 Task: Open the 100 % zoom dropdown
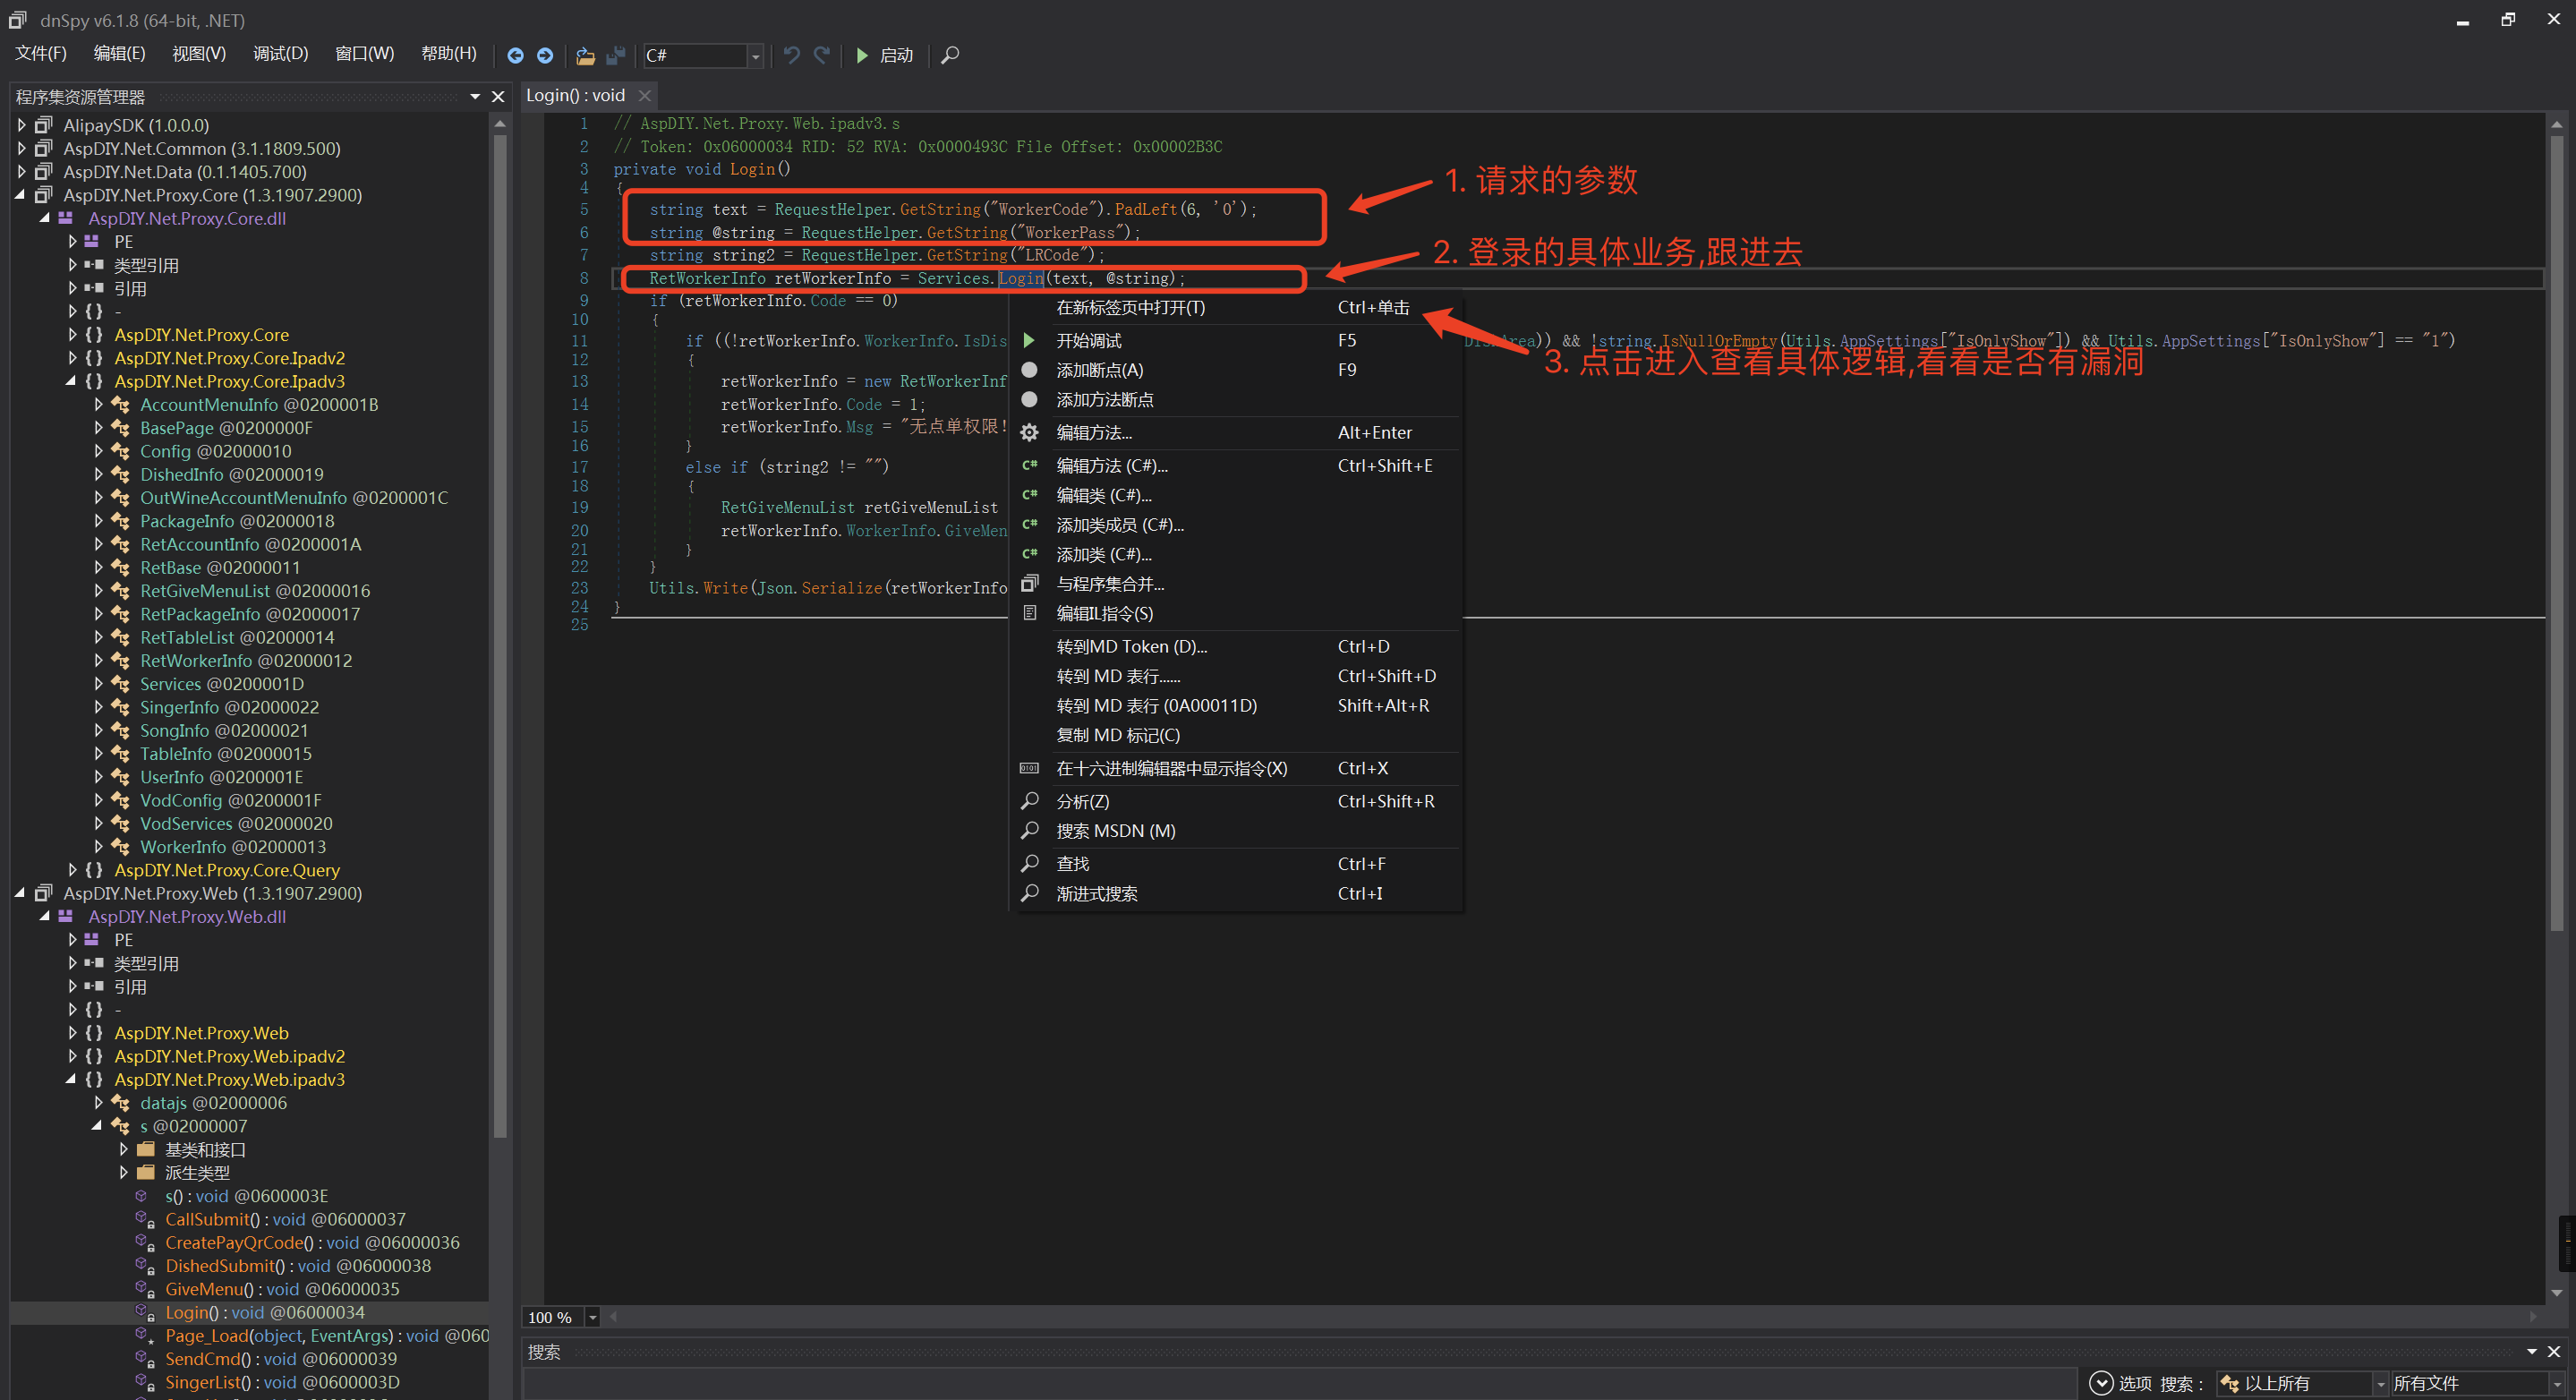pyautogui.click(x=592, y=1317)
